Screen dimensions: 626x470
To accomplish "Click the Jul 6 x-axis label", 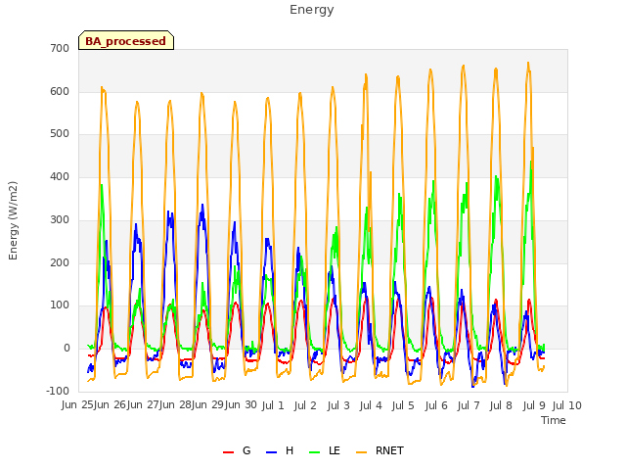I will tap(436, 406).
